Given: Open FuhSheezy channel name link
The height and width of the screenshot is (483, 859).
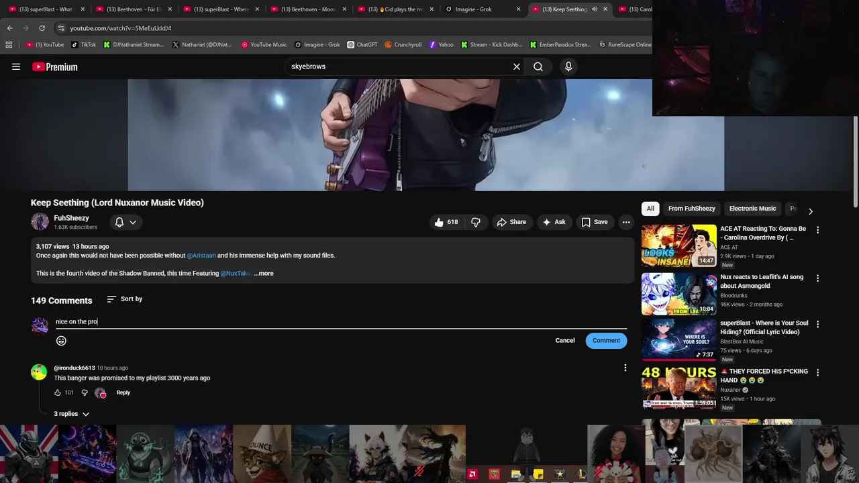Looking at the screenshot, I should pos(71,218).
